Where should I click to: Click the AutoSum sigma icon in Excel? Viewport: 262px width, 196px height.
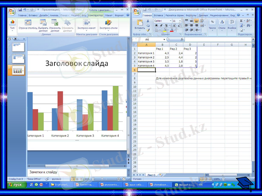[241, 20]
